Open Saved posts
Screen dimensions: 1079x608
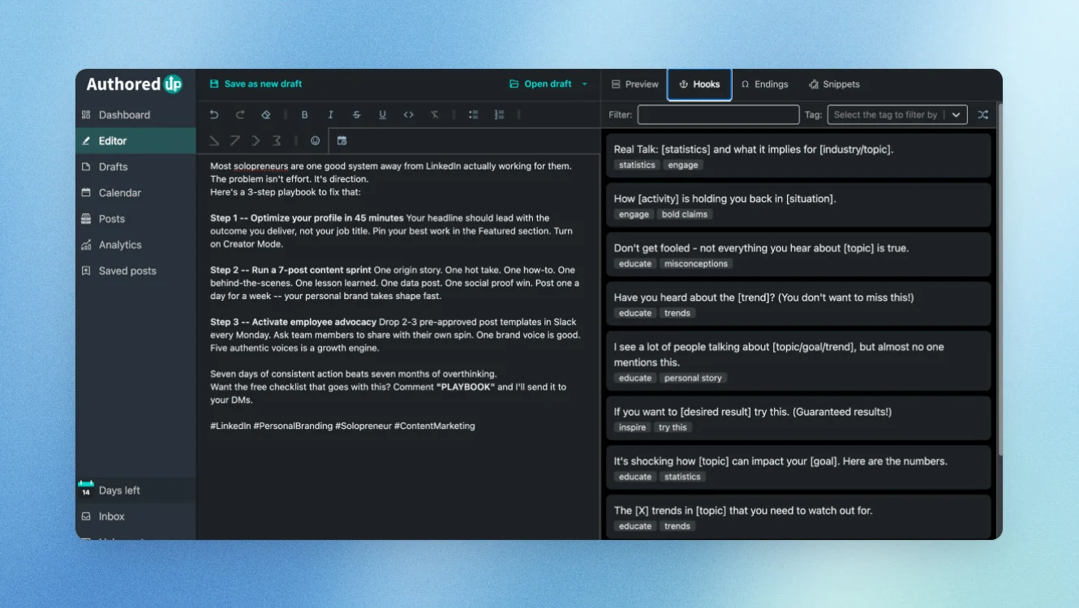click(x=135, y=271)
